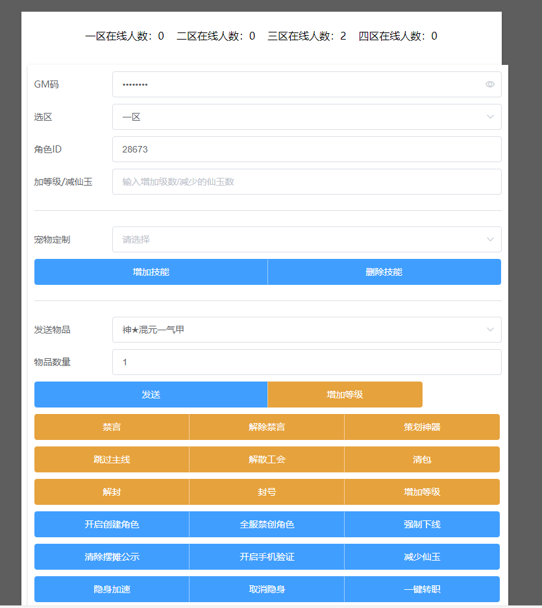Force the player offline with 强制下线
Image resolution: width=542 pixels, height=608 pixels.
click(x=422, y=524)
